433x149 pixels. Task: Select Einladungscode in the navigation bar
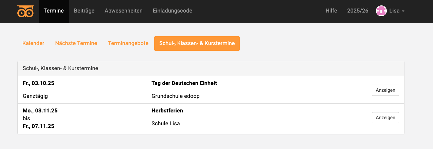pos(173,11)
